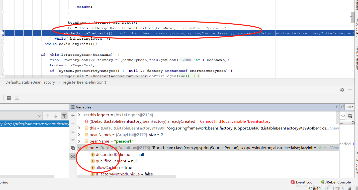
Task: Click the frames panel horizontal scrollbar
Action: point(27,176)
